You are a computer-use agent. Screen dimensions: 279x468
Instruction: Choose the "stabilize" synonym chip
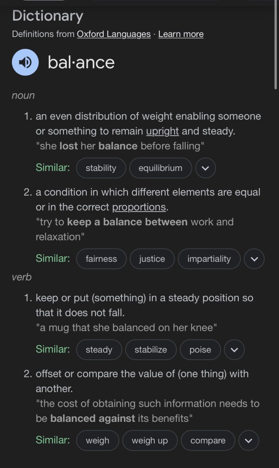click(151, 350)
